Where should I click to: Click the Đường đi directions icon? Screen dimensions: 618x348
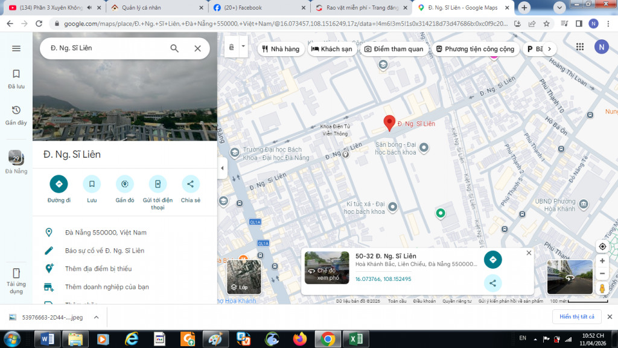(59, 184)
